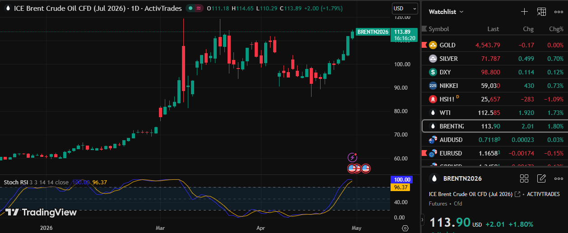The width and height of the screenshot is (568, 233).
Task: Open the USD currency dropdown
Action: coord(405,8)
